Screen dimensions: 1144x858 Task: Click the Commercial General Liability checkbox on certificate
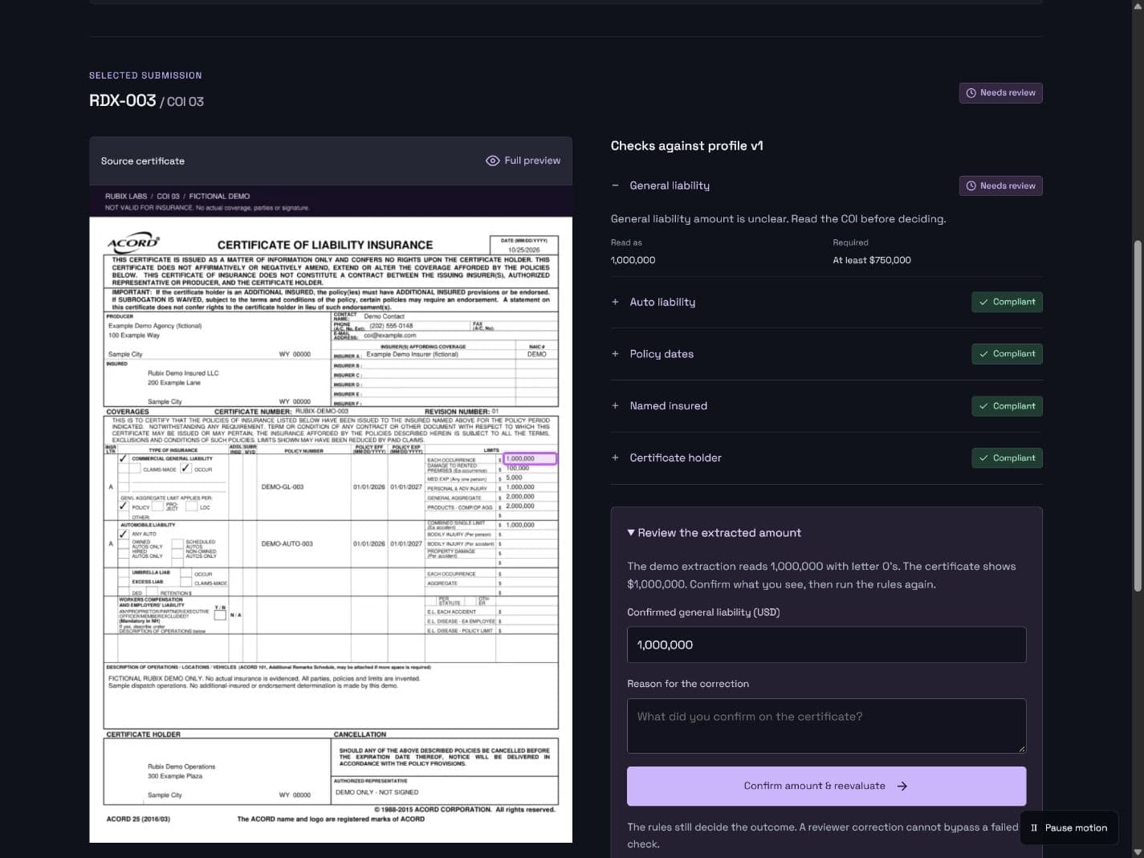[123, 459]
